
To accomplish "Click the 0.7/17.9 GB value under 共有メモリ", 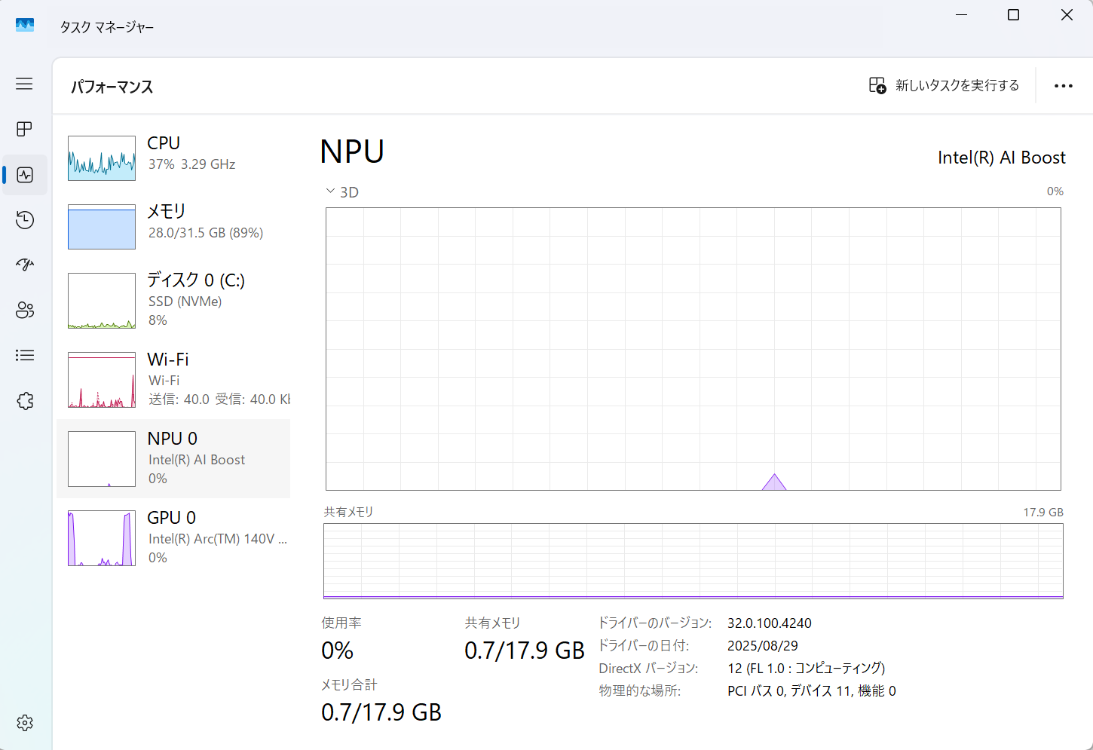I will point(525,651).
